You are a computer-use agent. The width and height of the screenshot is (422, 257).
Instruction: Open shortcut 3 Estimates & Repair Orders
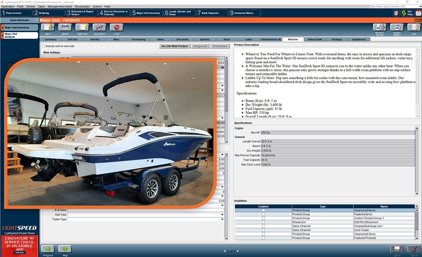tap(82, 13)
